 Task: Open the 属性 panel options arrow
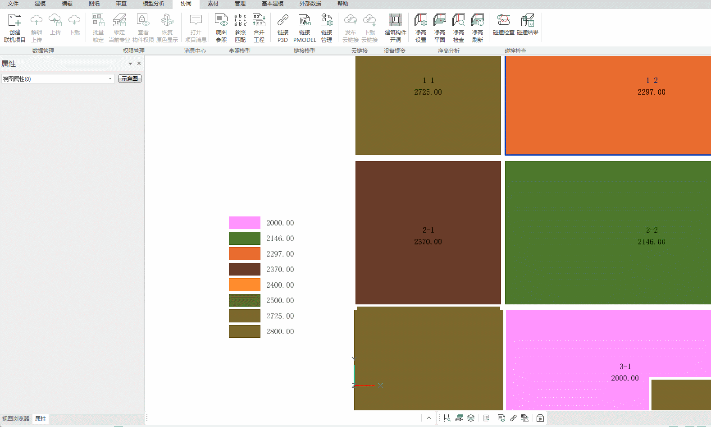(x=130, y=64)
